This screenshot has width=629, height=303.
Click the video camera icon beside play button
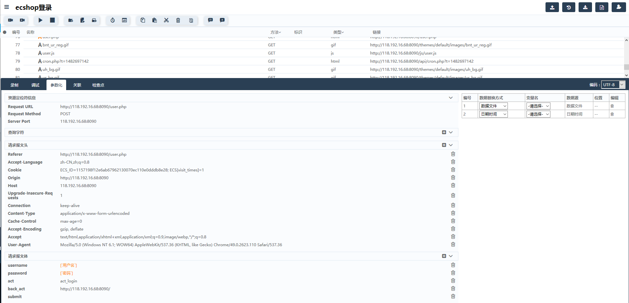22,20
